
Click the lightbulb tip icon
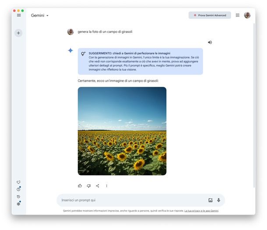83,54
